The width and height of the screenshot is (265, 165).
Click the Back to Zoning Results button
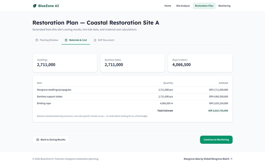pyautogui.click(x=51, y=139)
